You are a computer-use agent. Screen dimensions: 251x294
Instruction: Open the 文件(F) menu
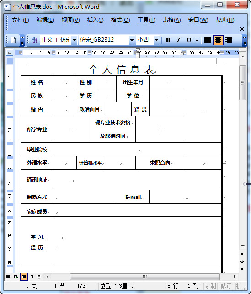(20, 20)
